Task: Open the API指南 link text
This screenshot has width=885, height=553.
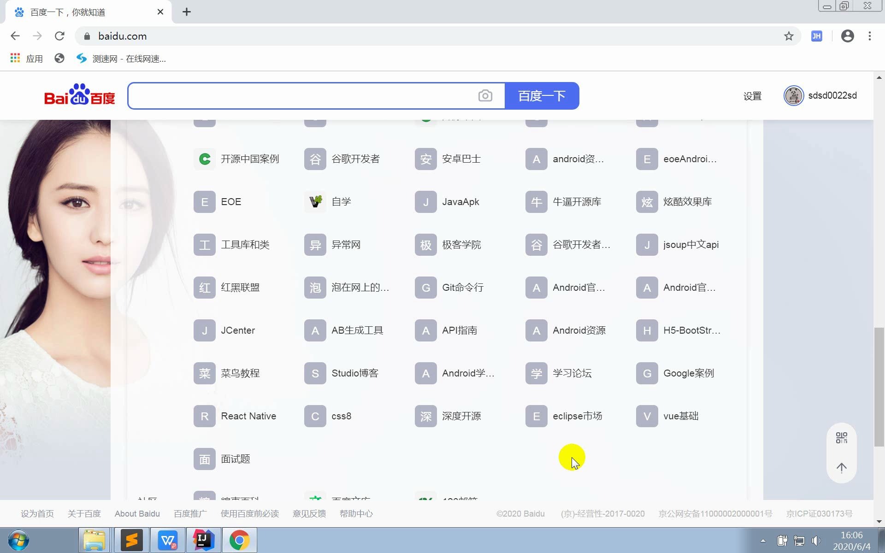Action: tap(460, 330)
